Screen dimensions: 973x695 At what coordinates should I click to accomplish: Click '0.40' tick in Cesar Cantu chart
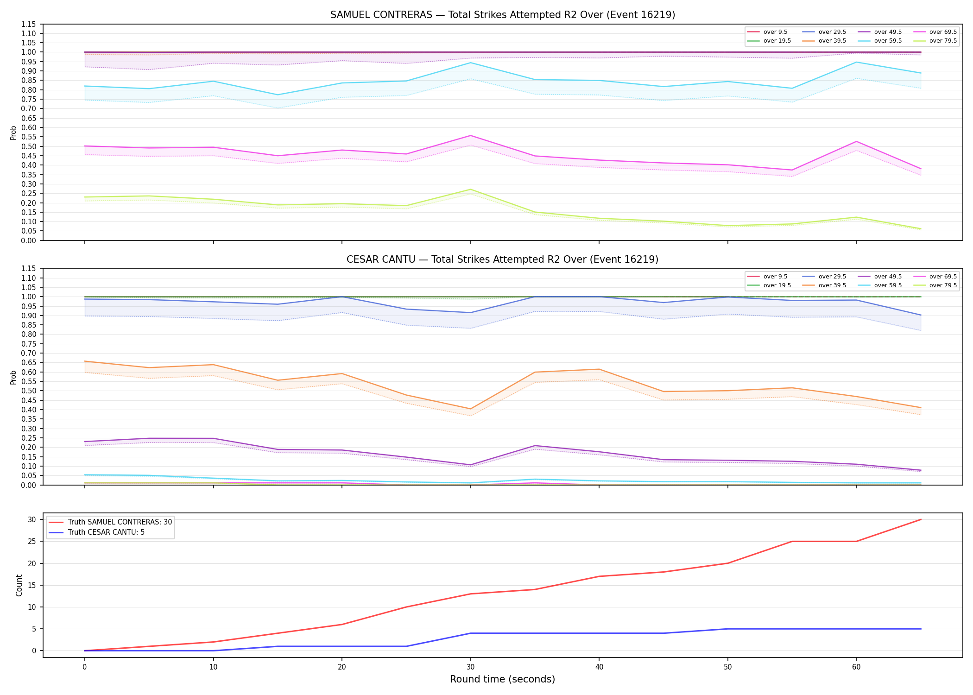pyautogui.click(x=29, y=410)
